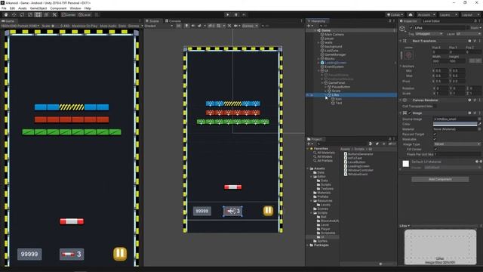
Task: Open the Tag dropdown
Action: click(x=429, y=33)
